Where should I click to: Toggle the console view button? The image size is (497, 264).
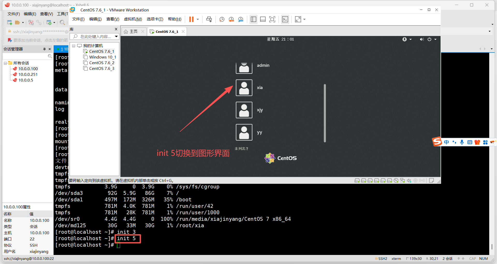click(x=285, y=19)
